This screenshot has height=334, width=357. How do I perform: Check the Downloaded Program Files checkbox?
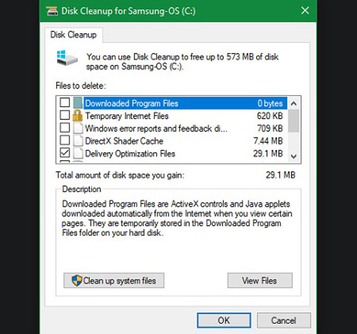65,102
